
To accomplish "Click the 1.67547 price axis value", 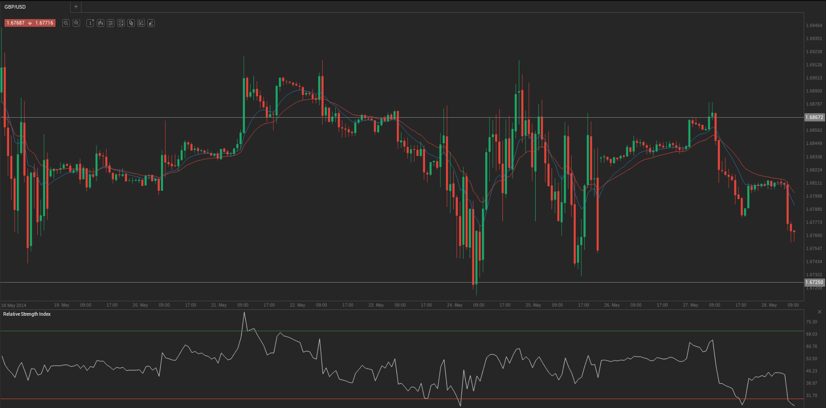I will [x=814, y=249].
